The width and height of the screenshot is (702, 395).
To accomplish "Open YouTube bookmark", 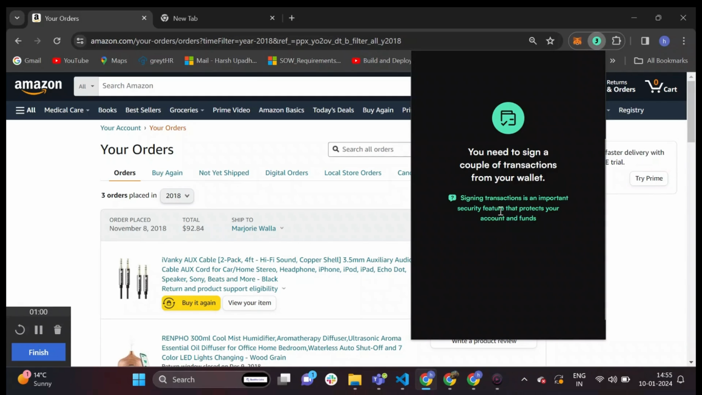I will [70, 61].
